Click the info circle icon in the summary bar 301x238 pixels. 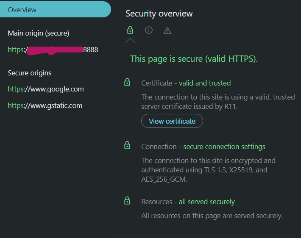click(149, 30)
